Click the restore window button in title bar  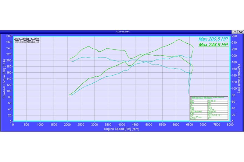(235, 32)
